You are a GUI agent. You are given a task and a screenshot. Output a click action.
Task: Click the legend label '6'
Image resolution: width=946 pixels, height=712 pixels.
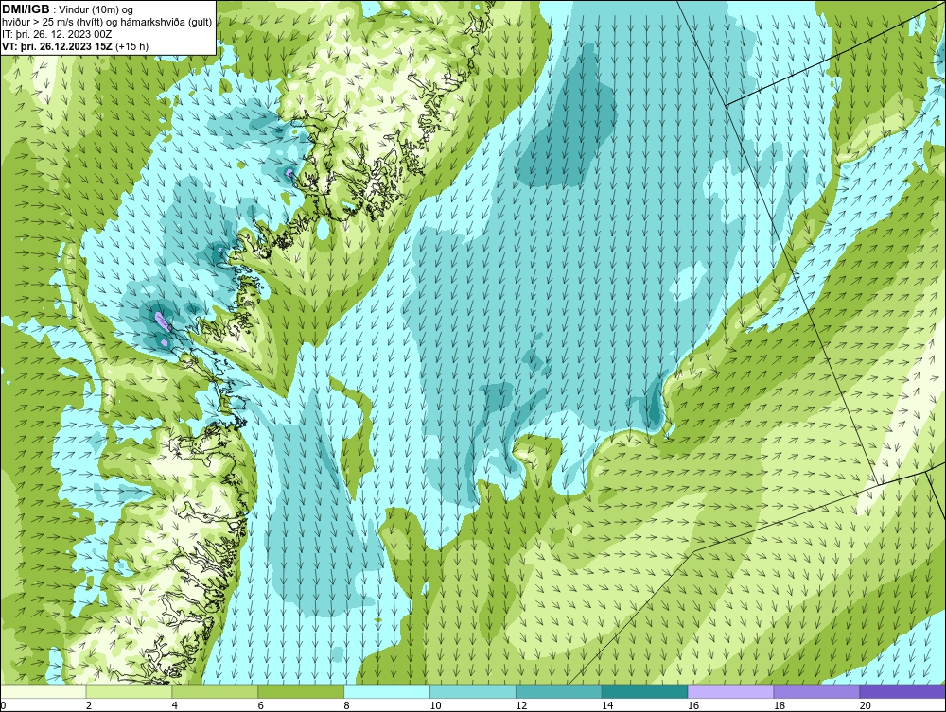point(261,705)
